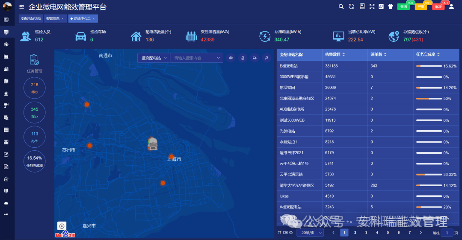
Task: Go to page 2 of the table
Action: [x=355, y=233]
